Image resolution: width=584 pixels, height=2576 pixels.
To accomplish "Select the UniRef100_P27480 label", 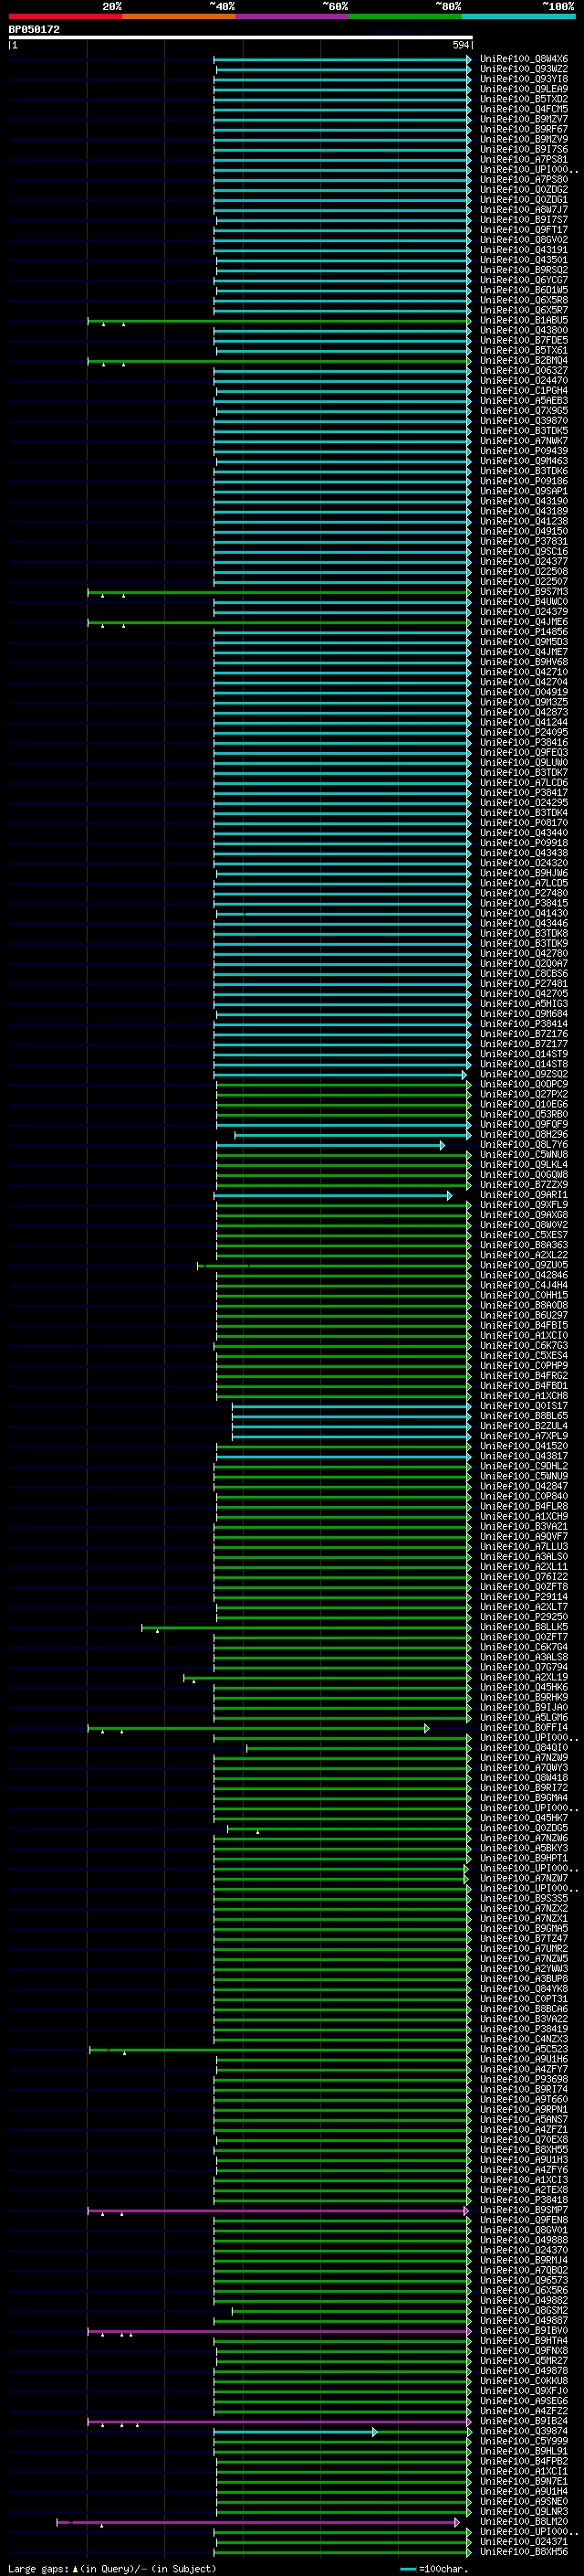I will pyautogui.click(x=524, y=893).
